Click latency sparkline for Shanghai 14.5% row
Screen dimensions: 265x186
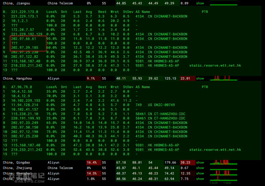click(223, 173)
